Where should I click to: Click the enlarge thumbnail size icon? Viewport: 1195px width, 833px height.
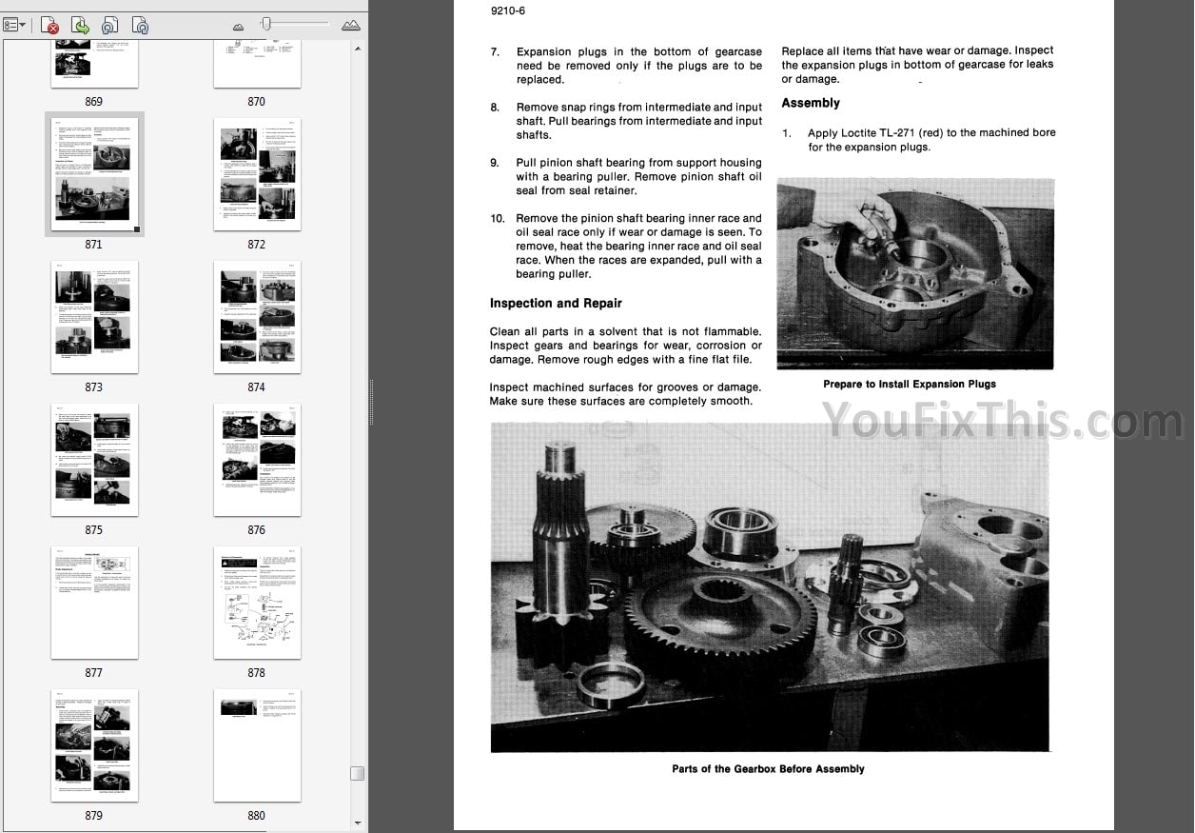(x=350, y=25)
